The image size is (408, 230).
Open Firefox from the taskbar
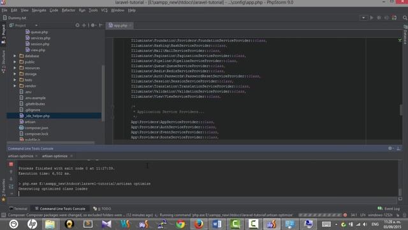198,224
